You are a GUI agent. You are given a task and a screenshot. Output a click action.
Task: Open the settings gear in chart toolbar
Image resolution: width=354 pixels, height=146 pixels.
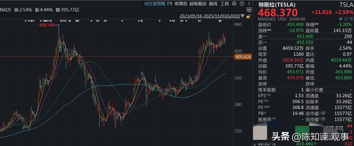(x=234, y=4)
